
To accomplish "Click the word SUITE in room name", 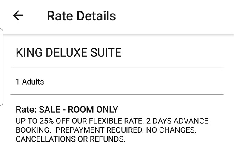I will [106, 53].
